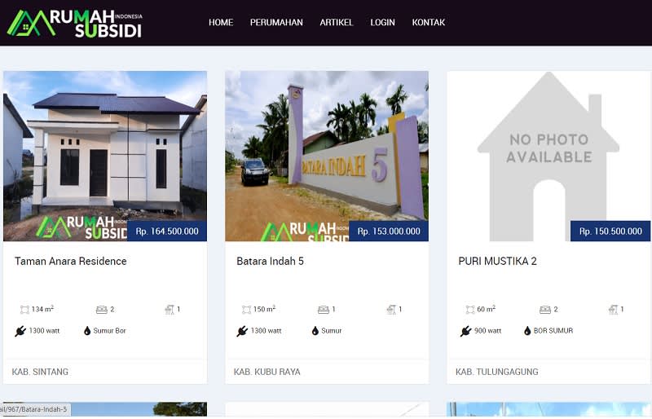The width and height of the screenshot is (652, 419).
Task: Click the water drop icon beside Sumur Bor
Action: point(87,331)
